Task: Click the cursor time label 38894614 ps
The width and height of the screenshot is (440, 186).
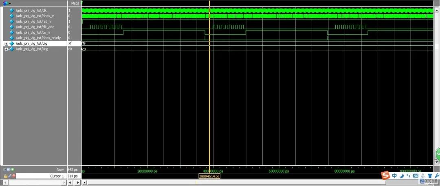Action: point(209,176)
